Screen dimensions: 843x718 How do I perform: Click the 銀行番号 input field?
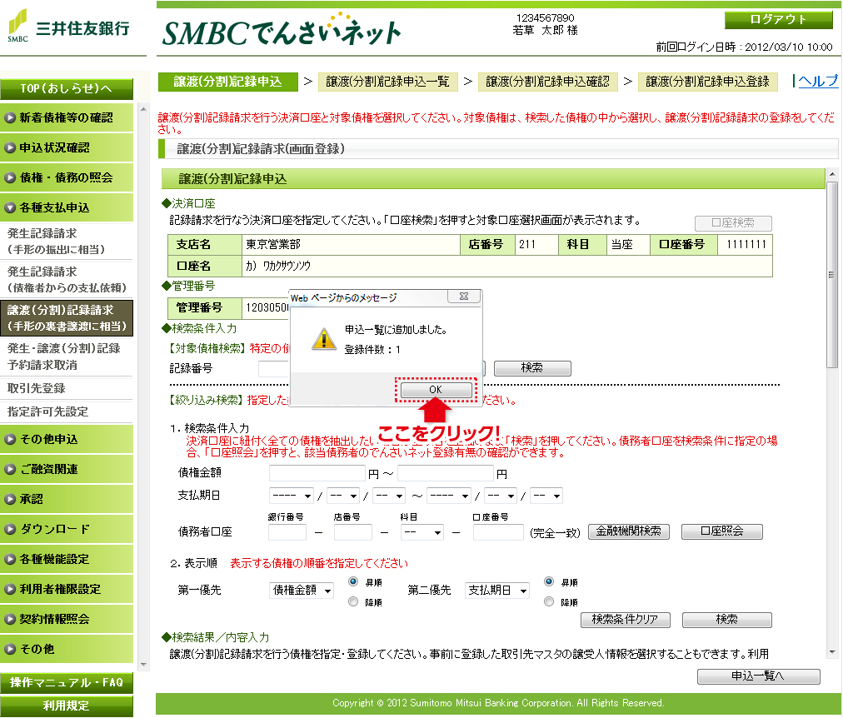[x=287, y=532]
